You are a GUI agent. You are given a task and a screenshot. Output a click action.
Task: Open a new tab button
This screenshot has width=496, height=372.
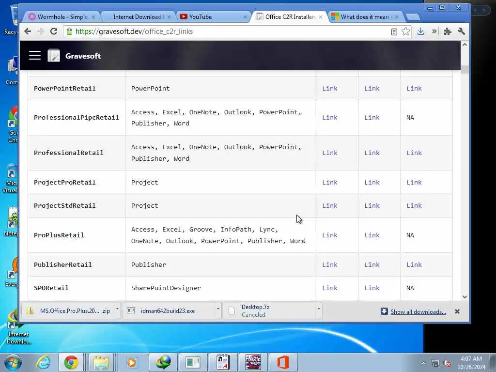click(413, 17)
